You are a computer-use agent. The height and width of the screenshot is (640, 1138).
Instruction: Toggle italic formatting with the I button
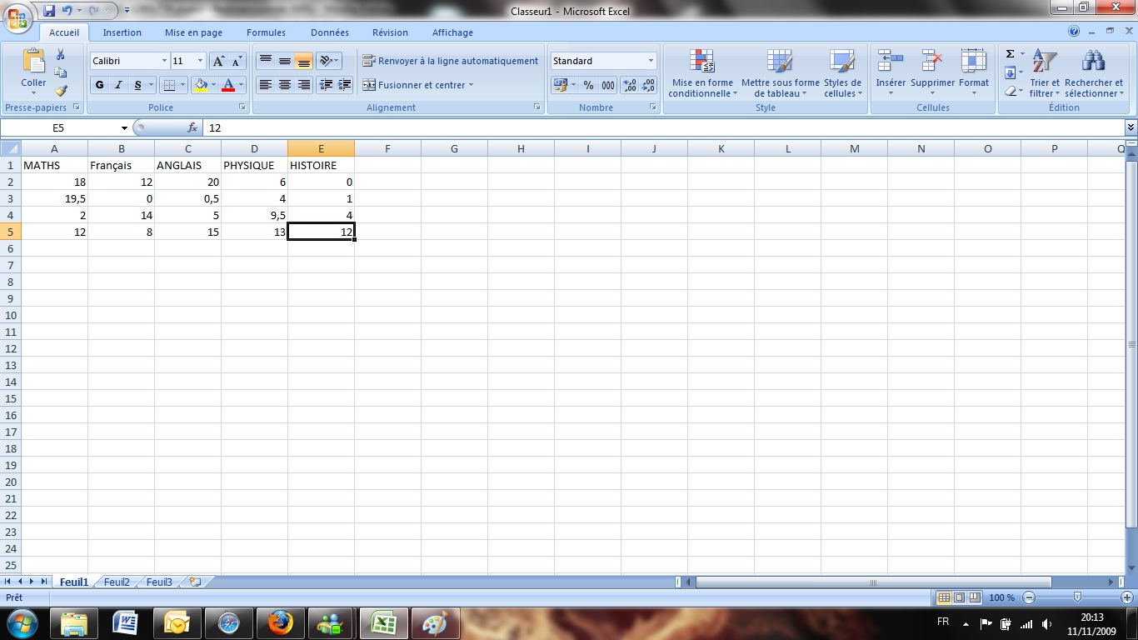(118, 85)
